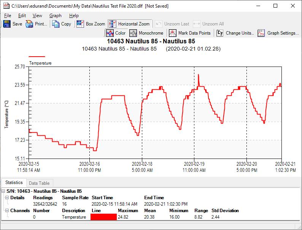
Task: Click the Range value 8.82
Action: tap(199, 217)
